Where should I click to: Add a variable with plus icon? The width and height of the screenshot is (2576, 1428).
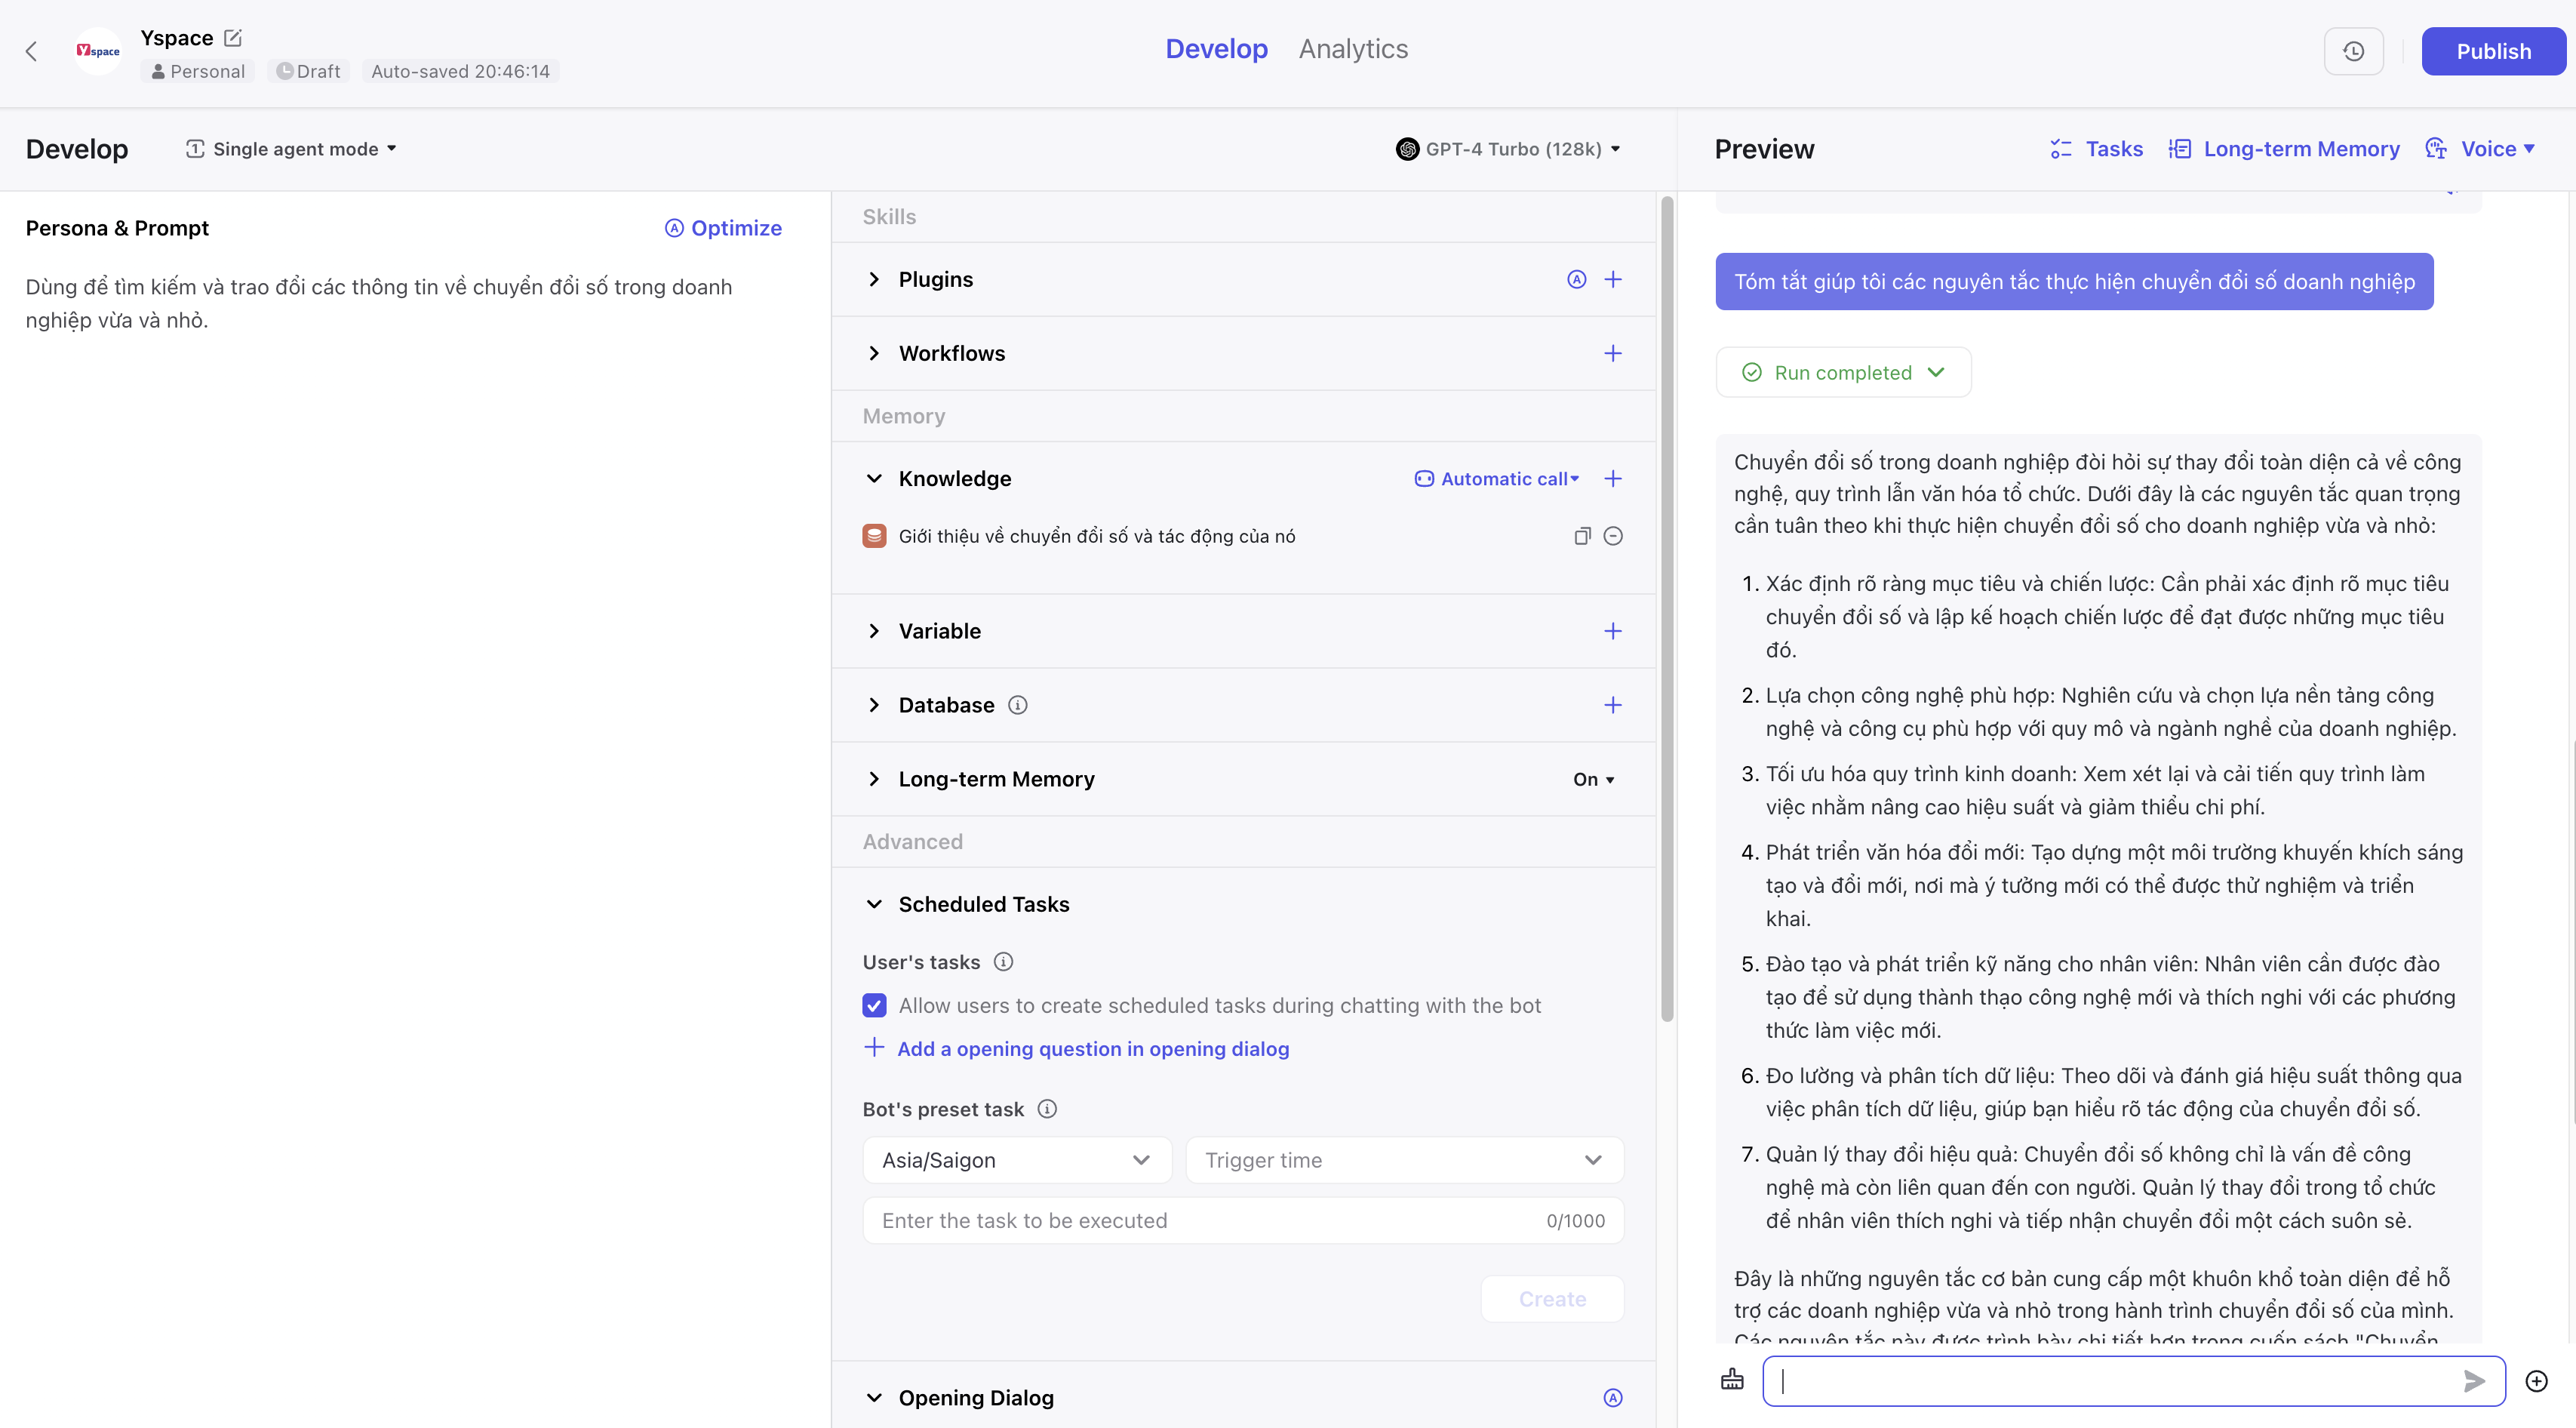[1613, 631]
